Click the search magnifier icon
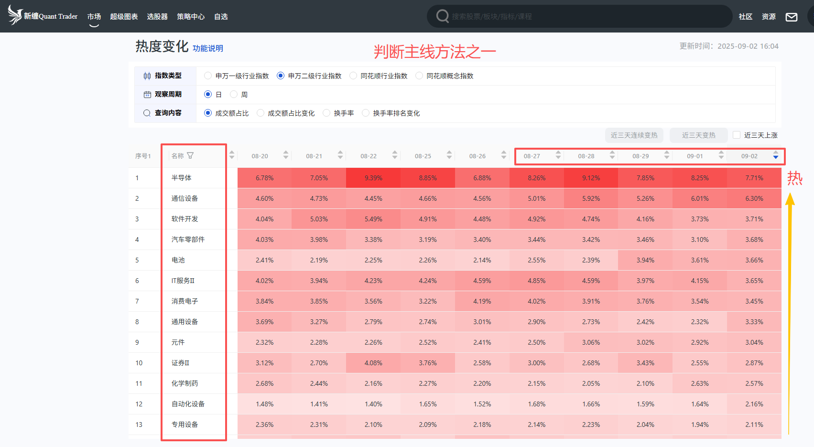The height and width of the screenshot is (447, 814). coord(443,16)
